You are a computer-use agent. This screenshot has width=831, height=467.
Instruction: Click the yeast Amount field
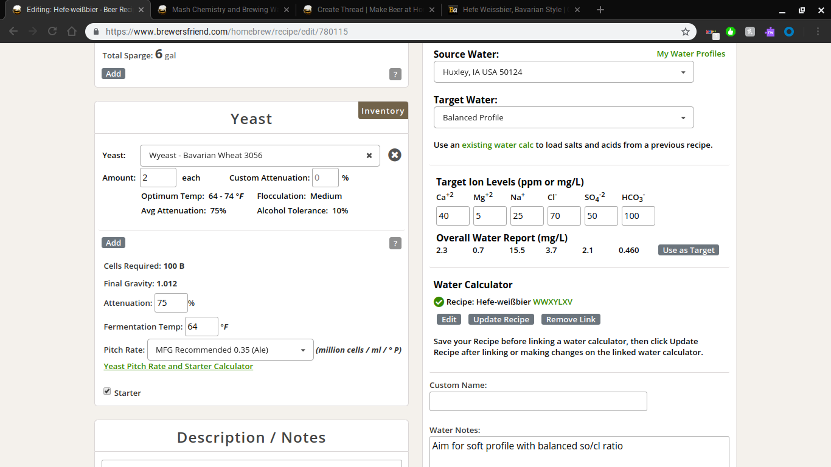coord(158,178)
